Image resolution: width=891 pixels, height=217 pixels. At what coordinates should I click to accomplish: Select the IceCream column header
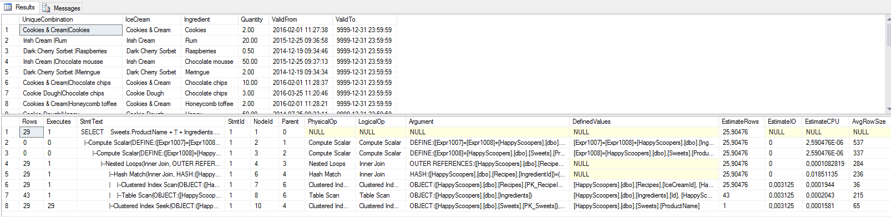(152, 19)
